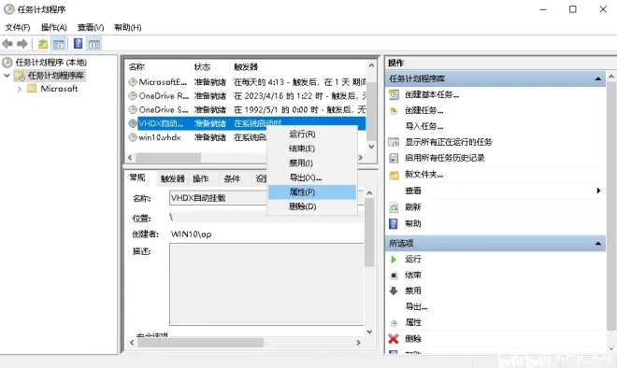Click the 创建基本任务 icon in Actions pane
617x368 pixels.
point(394,94)
